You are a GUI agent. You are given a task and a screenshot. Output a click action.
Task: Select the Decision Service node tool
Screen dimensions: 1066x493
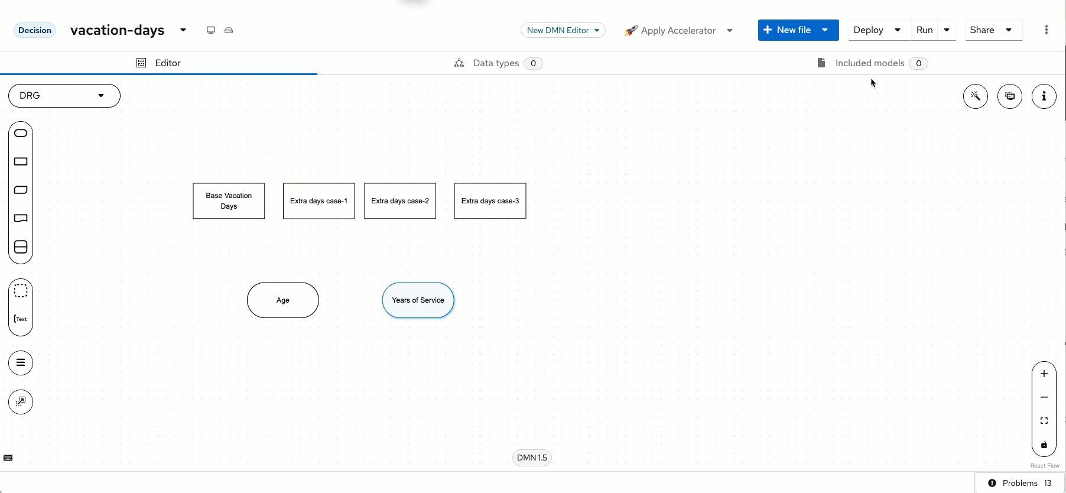[21, 247]
